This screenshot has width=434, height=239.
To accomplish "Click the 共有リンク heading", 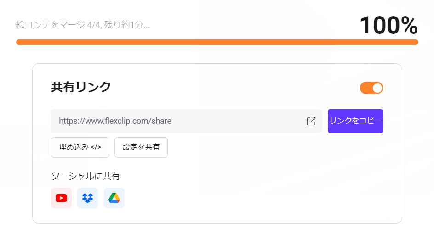I will point(81,87).
